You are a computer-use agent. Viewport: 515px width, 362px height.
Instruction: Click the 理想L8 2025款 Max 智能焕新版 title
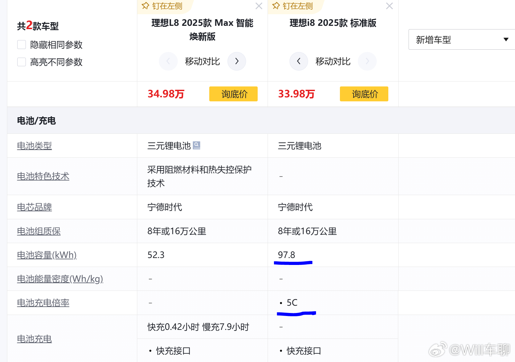click(202, 29)
